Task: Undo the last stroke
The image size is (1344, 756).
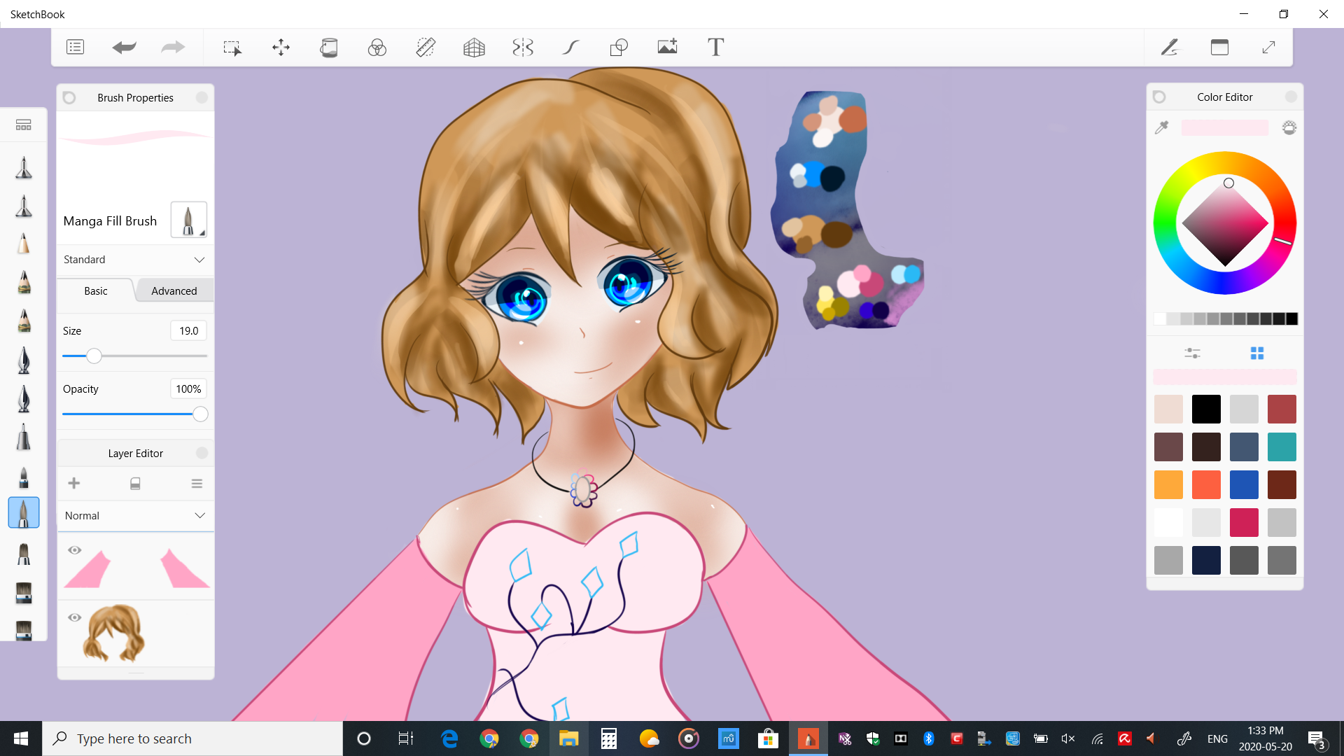Action: 124,47
